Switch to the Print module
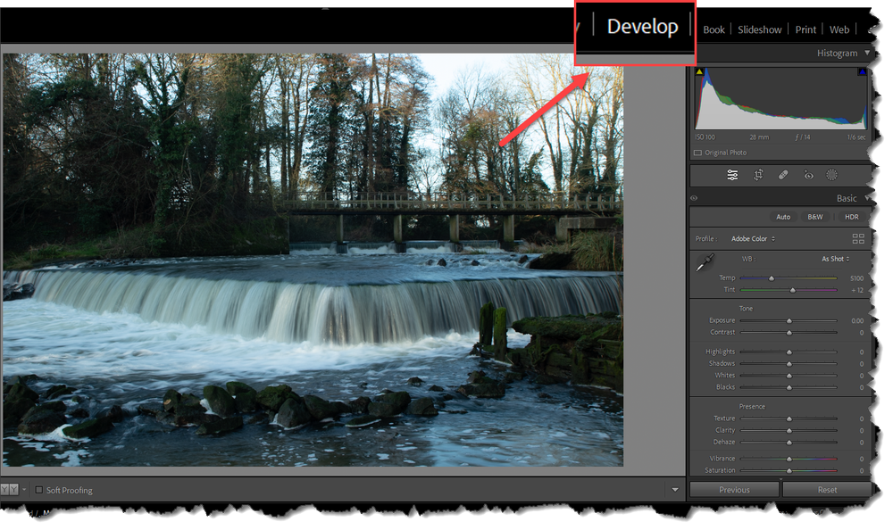This screenshot has width=893, height=530. pos(805,29)
